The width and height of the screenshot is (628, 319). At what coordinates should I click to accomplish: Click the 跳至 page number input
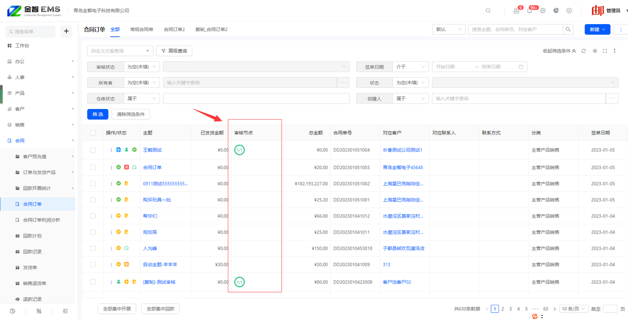click(x=610, y=309)
